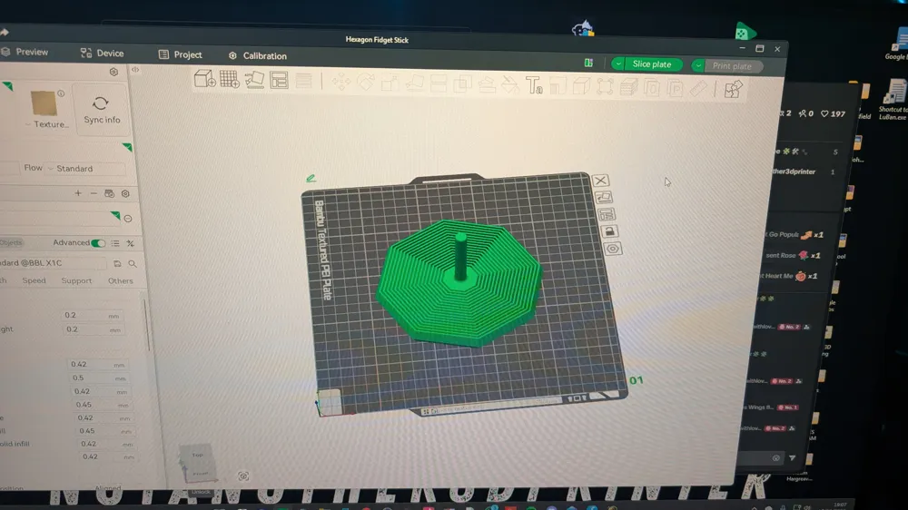Click the first 0.2 mm layer height field
The height and width of the screenshot is (510, 908).
(x=92, y=316)
